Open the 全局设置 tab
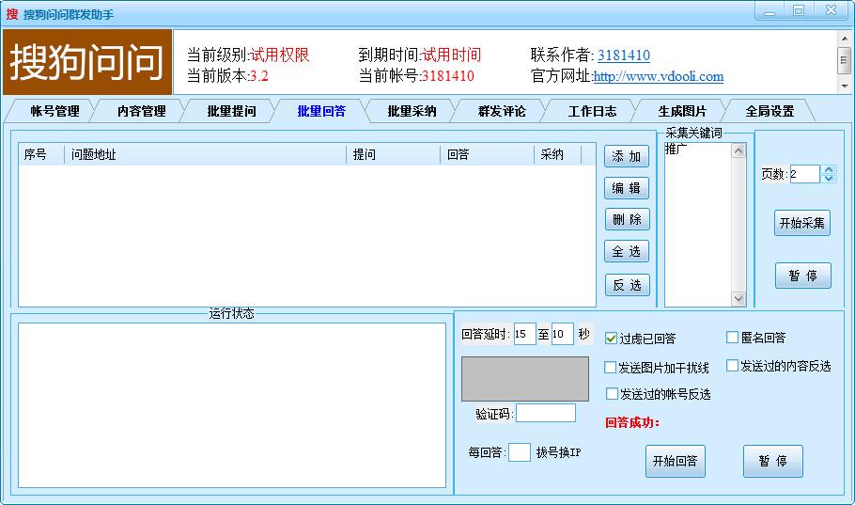This screenshot has height=505, width=855. [x=769, y=111]
